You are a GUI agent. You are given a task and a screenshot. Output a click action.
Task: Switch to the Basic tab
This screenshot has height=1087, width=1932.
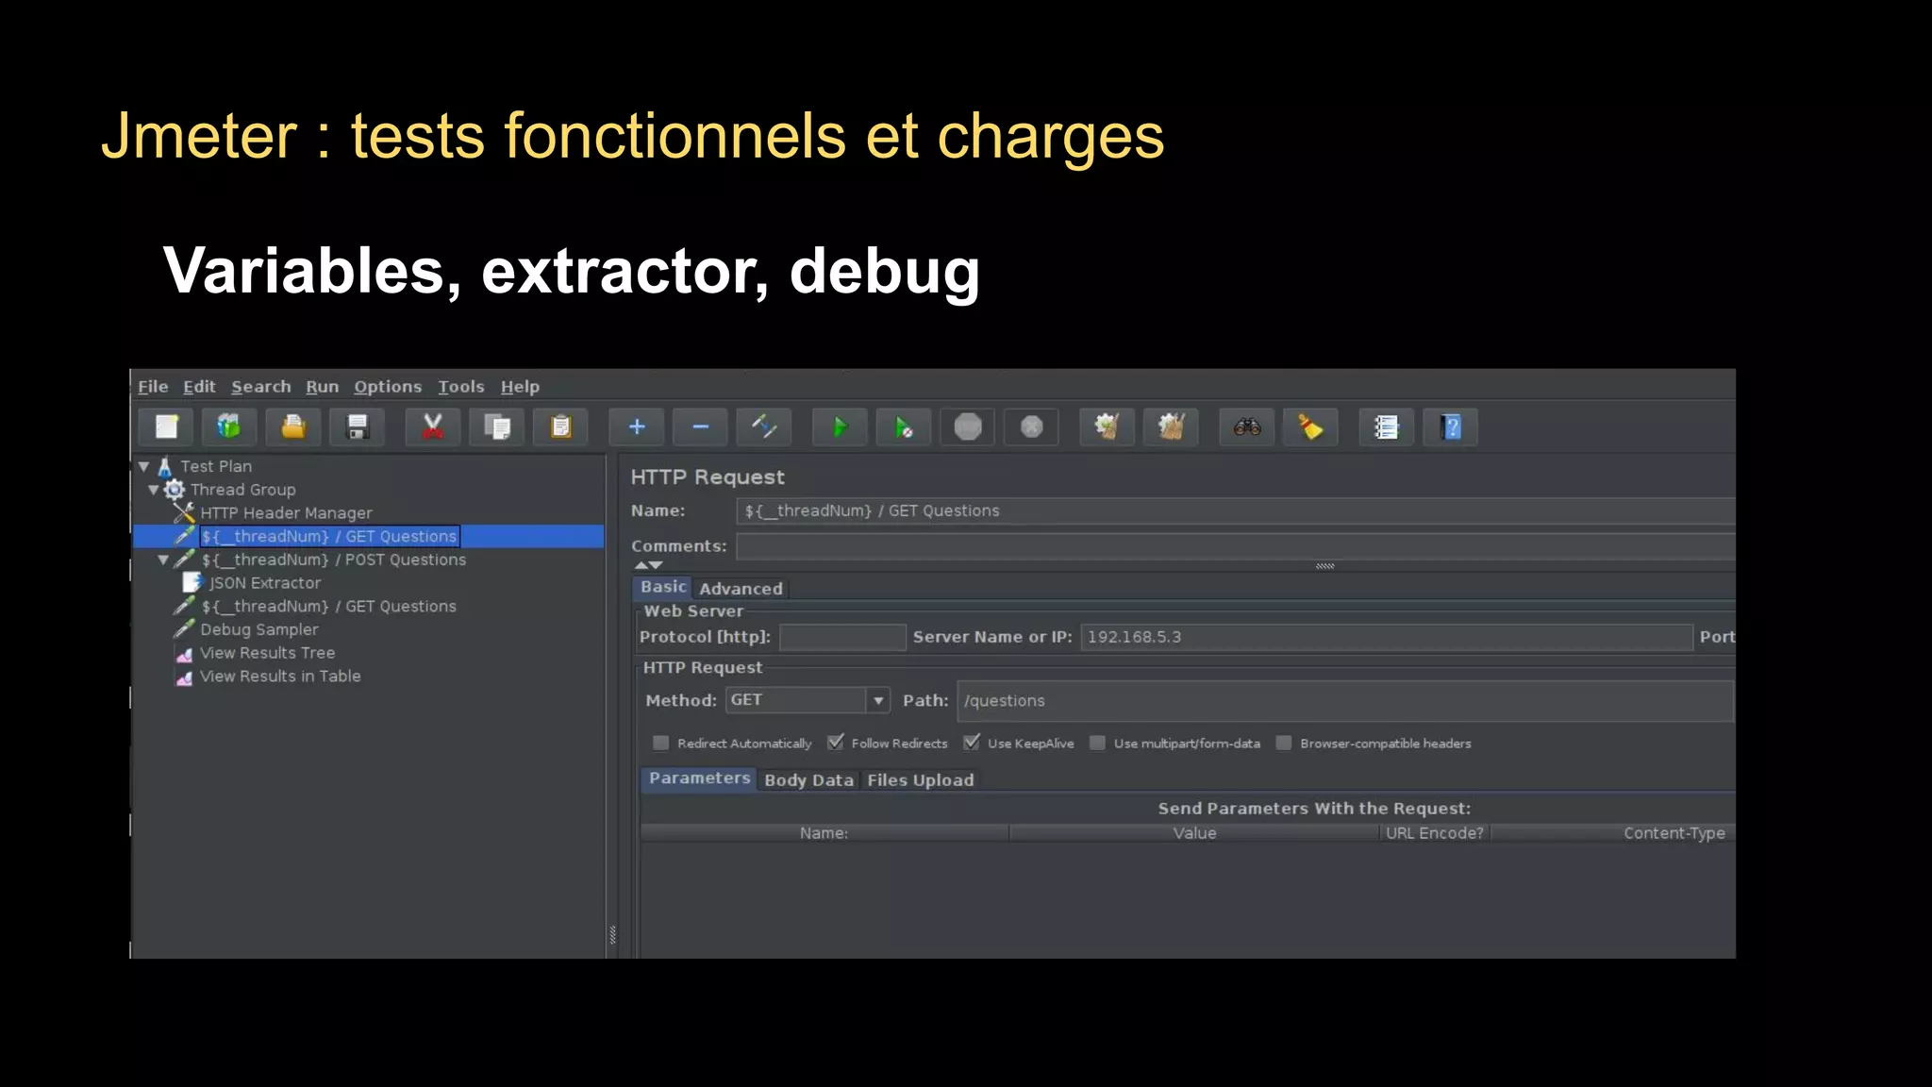[x=663, y=587]
